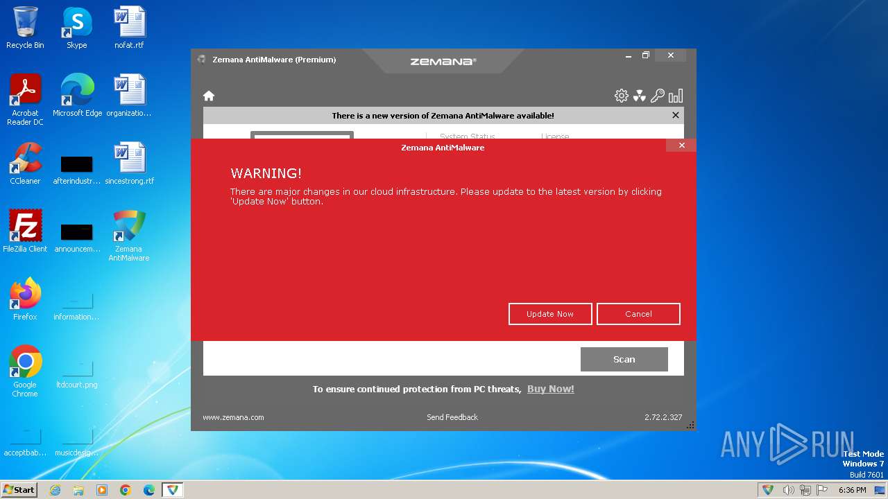
Task: Open Recycle Bin desktop icon
Action: [25, 28]
